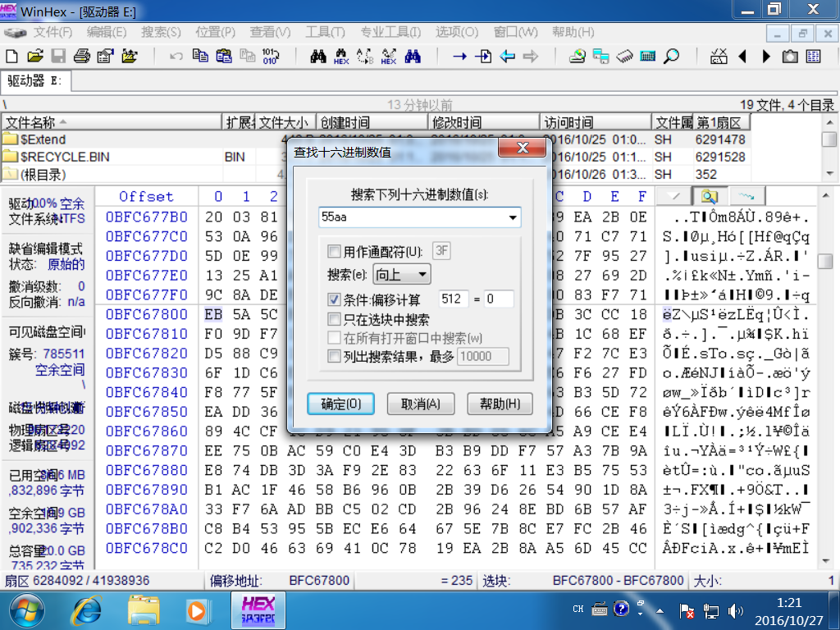Click the New file toolbar icon
840x630 pixels.
(x=11, y=56)
